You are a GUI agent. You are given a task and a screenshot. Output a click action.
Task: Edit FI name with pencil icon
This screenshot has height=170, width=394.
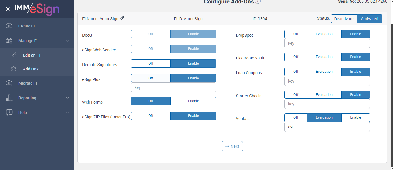(x=122, y=19)
